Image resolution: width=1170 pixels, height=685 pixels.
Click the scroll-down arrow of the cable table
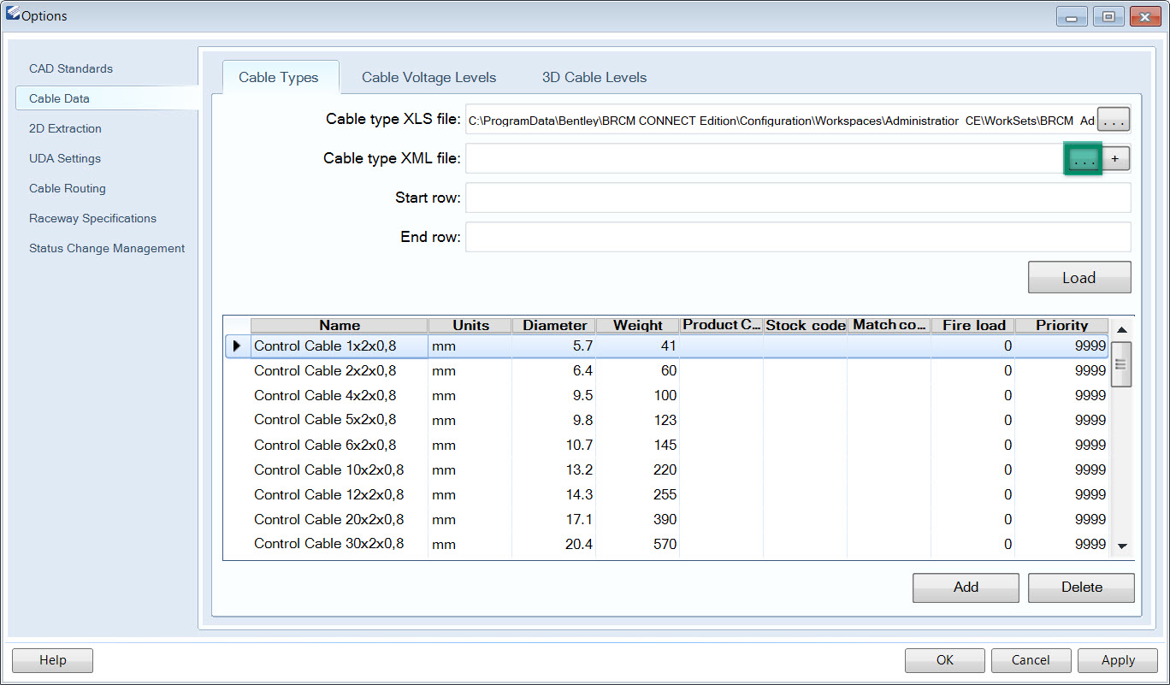(x=1122, y=546)
